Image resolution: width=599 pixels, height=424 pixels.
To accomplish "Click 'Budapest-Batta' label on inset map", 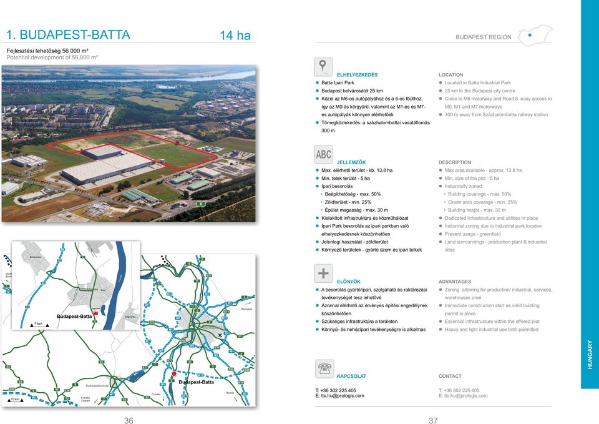I will pos(74,317).
